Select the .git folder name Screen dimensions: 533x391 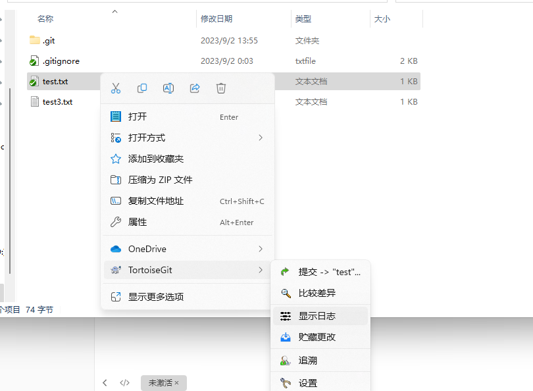[49, 41]
